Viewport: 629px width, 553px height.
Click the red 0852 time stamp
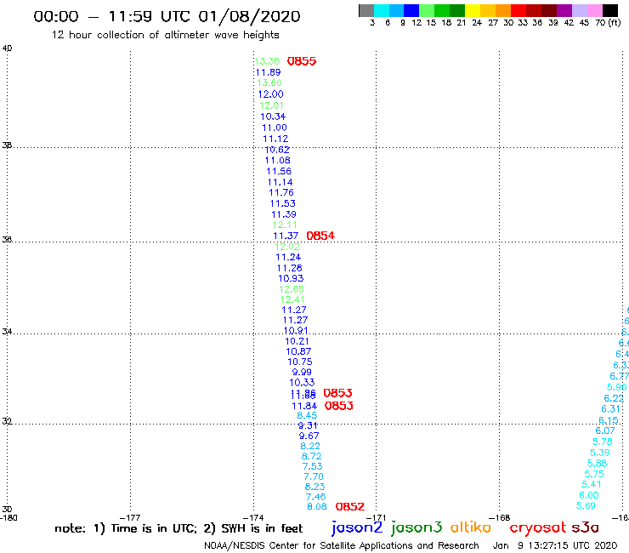click(350, 506)
